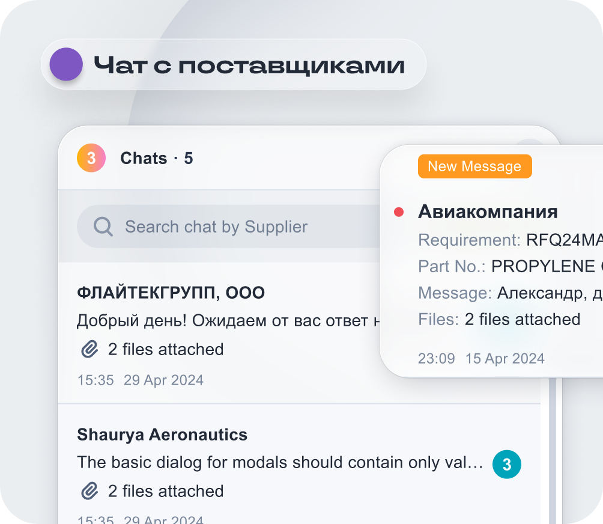
Task: Click the teal unread count badge
Action: pyautogui.click(x=506, y=465)
